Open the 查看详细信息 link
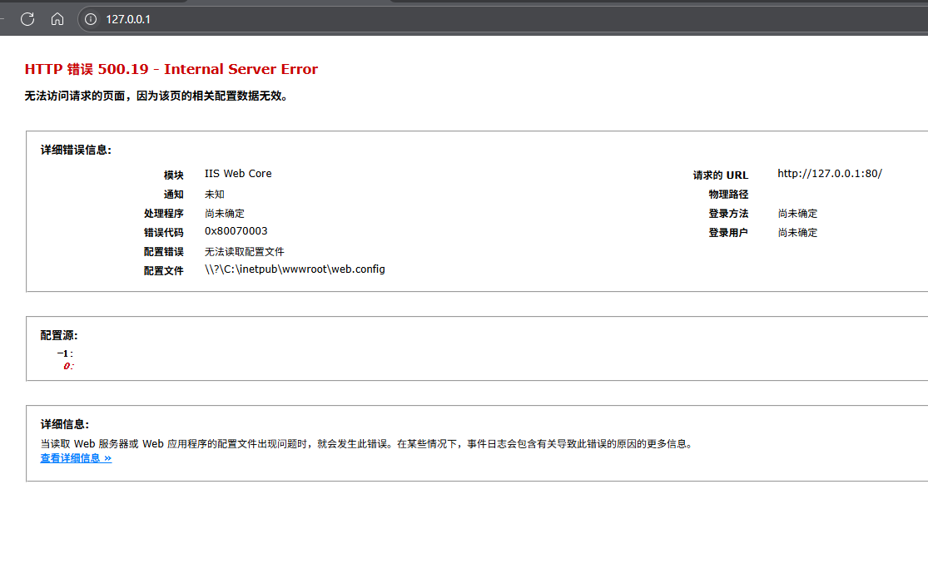 pos(76,458)
